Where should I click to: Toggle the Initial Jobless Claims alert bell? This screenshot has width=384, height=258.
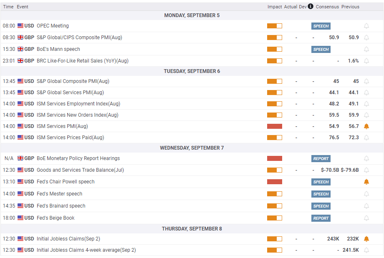click(366, 239)
